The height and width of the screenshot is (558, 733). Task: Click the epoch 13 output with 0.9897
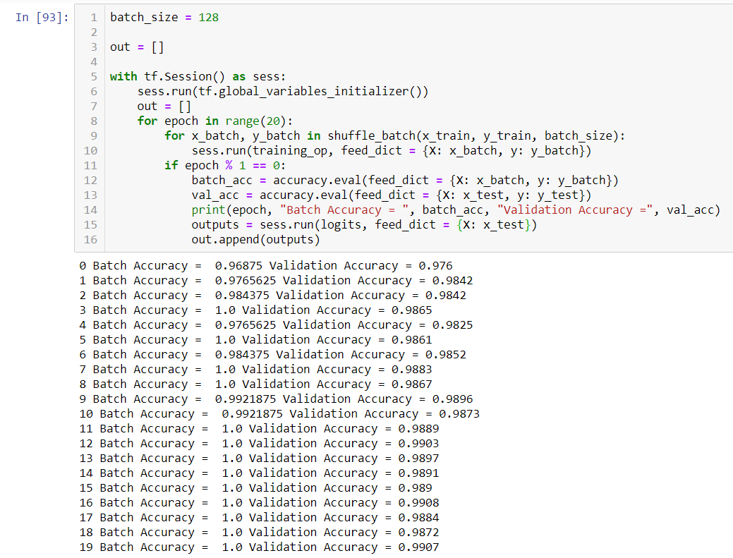click(x=259, y=459)
